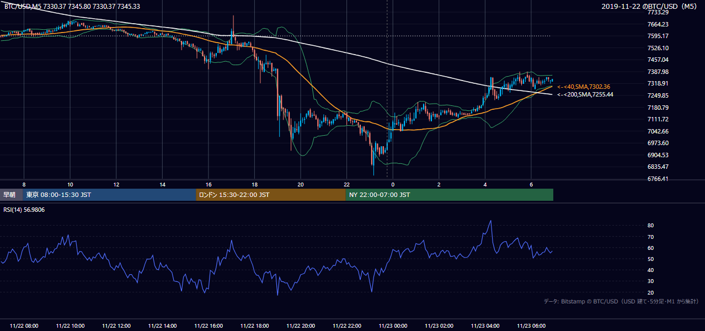
Task: Click hour tick 0 under price chart
Action: point(393,184)
